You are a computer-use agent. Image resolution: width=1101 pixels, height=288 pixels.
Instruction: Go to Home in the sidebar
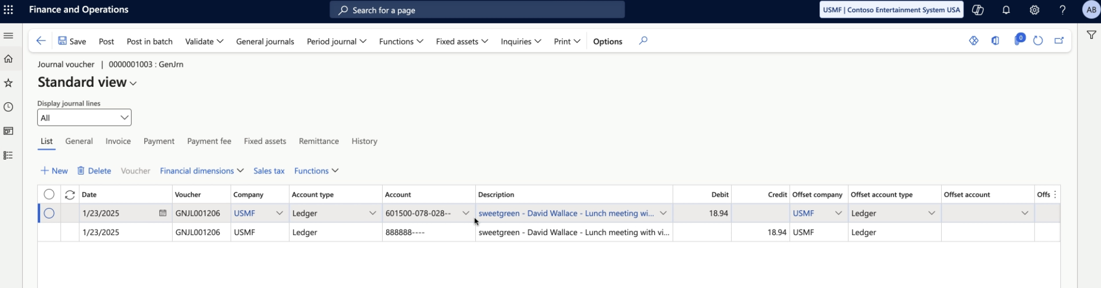(x=8, y=59)
